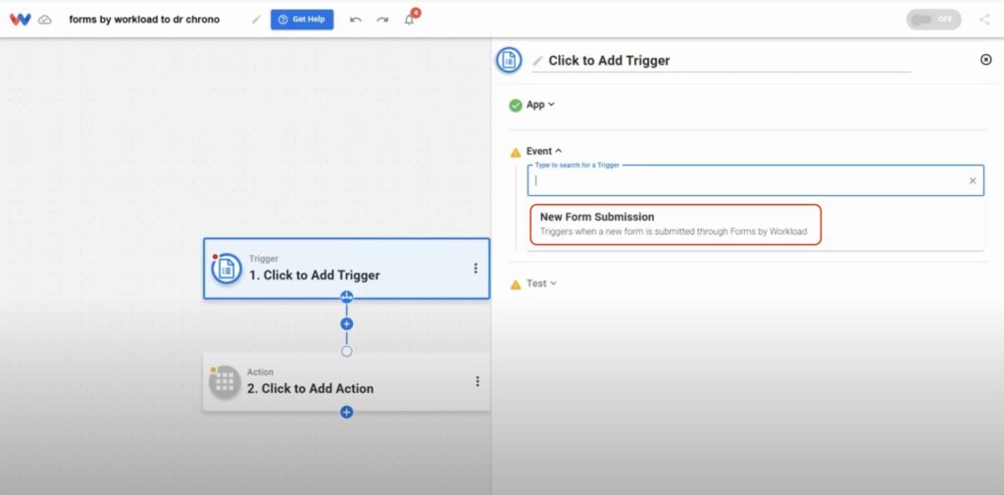Select the New Form Submission trigger
The height and width of the screenshot is (495, 1004).
676,224
